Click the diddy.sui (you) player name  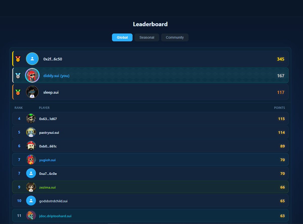point(56,76)
